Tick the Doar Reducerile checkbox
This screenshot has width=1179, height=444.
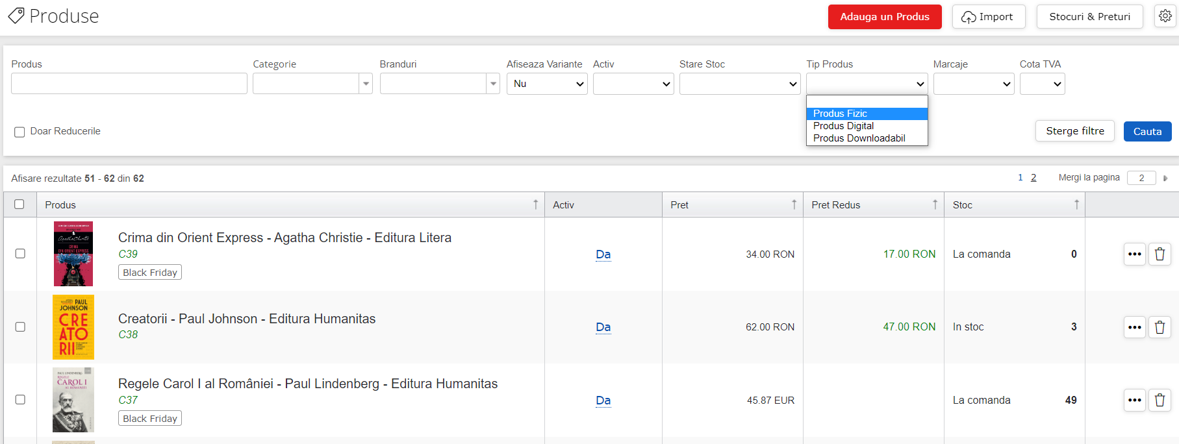tap(19, 132)
